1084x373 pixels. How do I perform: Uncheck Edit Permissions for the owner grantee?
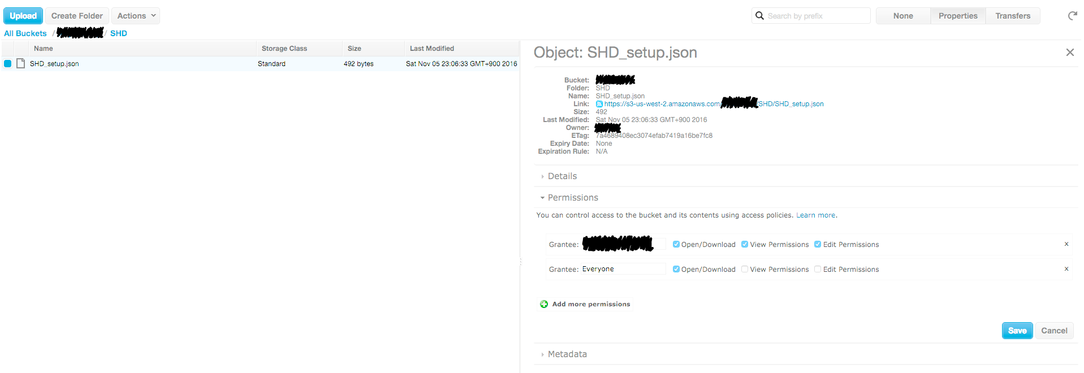pos(818,244)
